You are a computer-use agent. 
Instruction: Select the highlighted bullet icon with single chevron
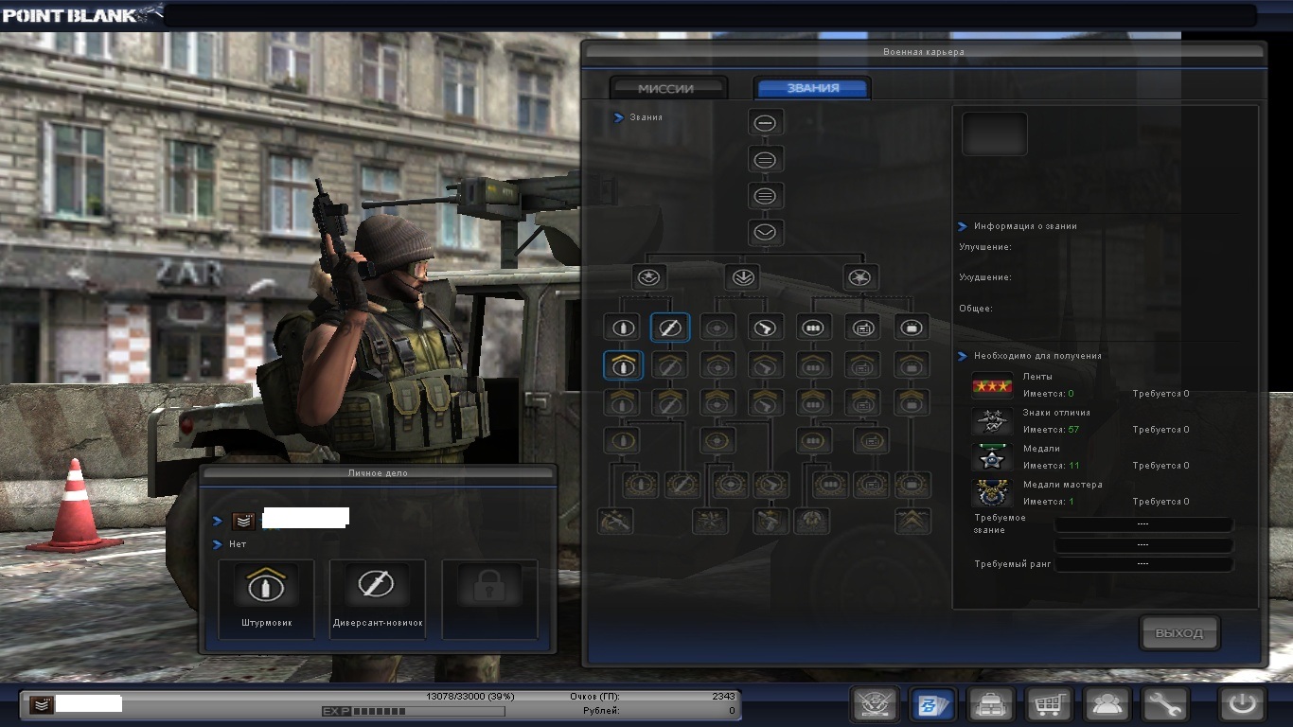(623, 365)
